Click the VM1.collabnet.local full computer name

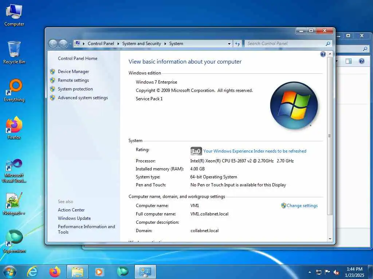point(209,214)
